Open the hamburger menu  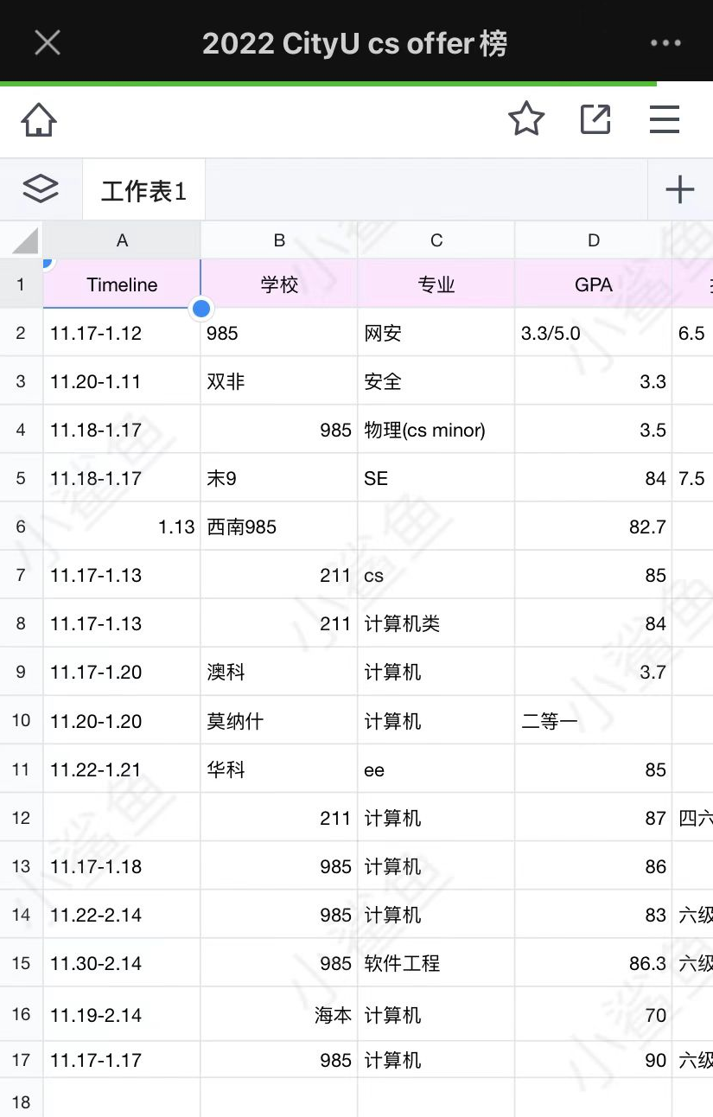[665, 119]
